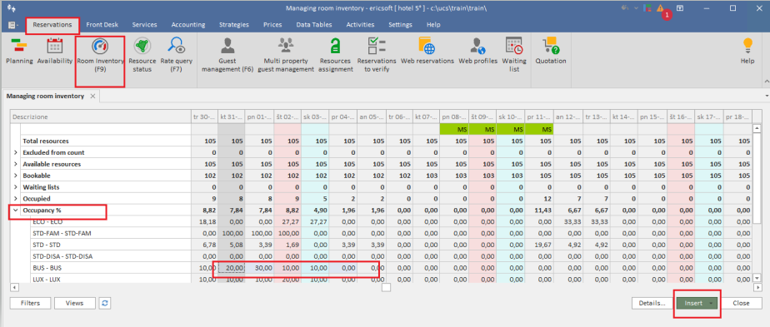Open Multi property guest management
The height and width of the screenshot is (327, 770).
coord(286,56)
